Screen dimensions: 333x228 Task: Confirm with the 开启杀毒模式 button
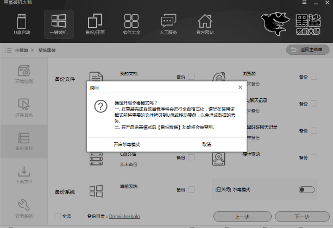point(127,144)
